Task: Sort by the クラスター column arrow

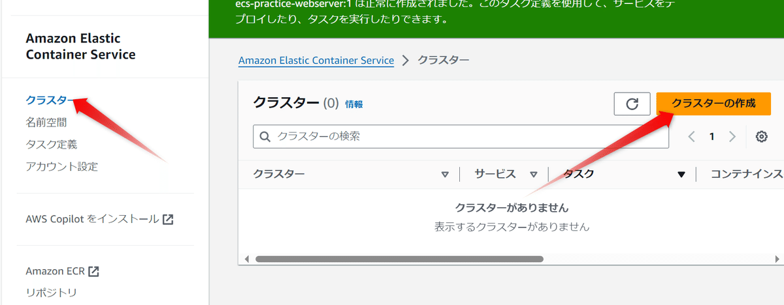Action: (445, 175)
